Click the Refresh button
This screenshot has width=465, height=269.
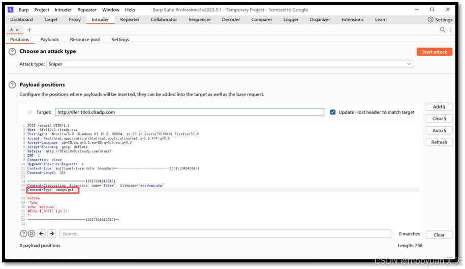tap(439, 142)
